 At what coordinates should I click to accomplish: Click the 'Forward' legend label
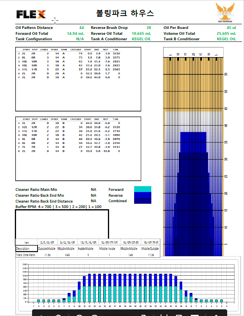point(116,190)
